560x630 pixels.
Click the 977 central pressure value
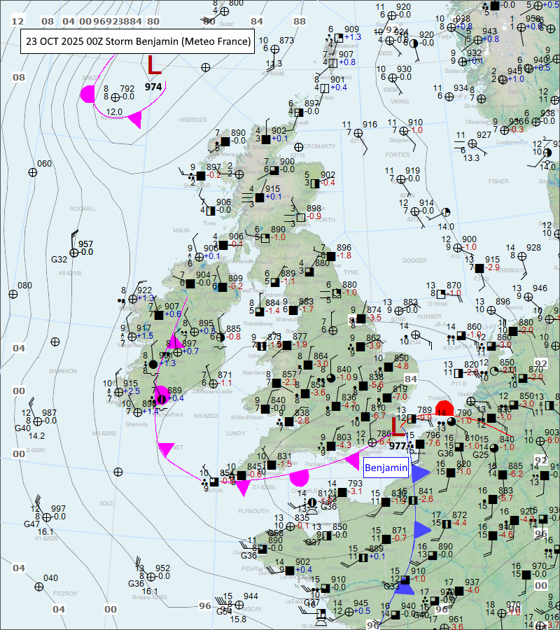[398, 445]
